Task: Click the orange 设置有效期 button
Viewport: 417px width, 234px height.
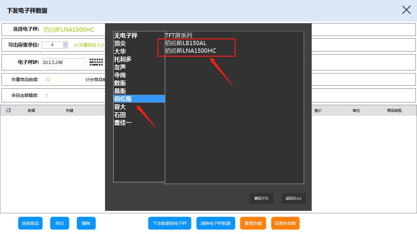Action: pyautogui.click(x=285, y=223)
